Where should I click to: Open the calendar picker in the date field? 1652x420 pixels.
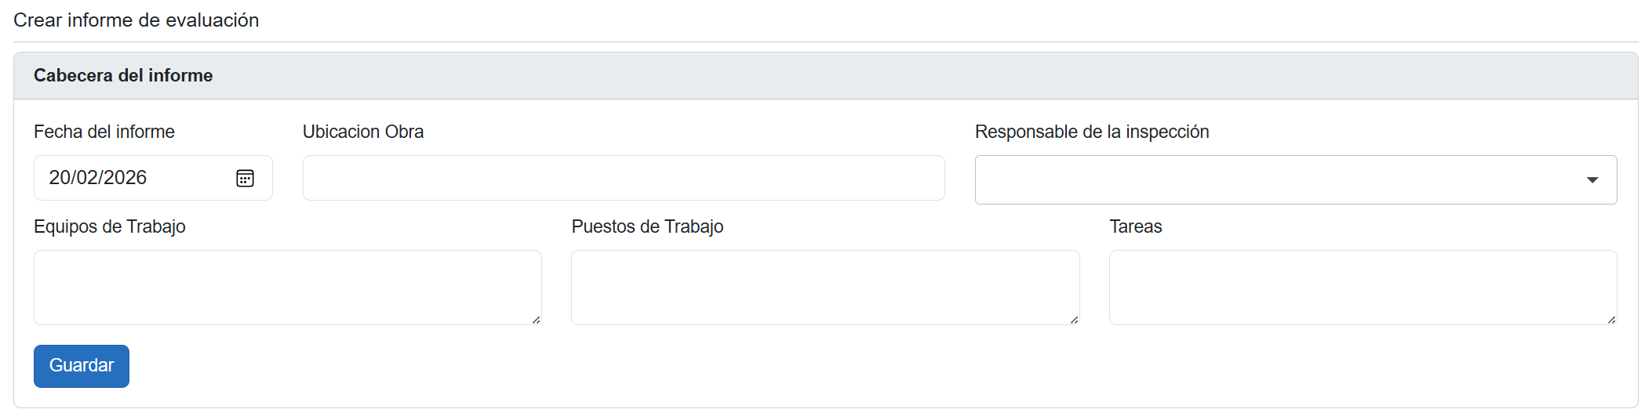tap(245, 179)
